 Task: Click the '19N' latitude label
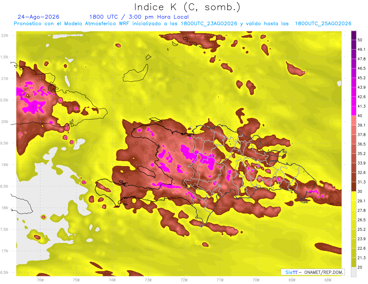[x=5, y=165]
